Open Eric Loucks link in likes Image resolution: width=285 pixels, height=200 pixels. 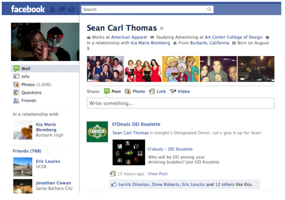193,185
